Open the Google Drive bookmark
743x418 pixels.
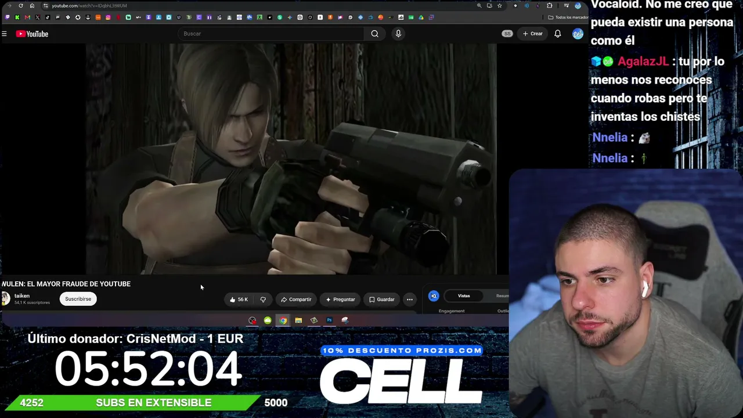click(421, 17)
